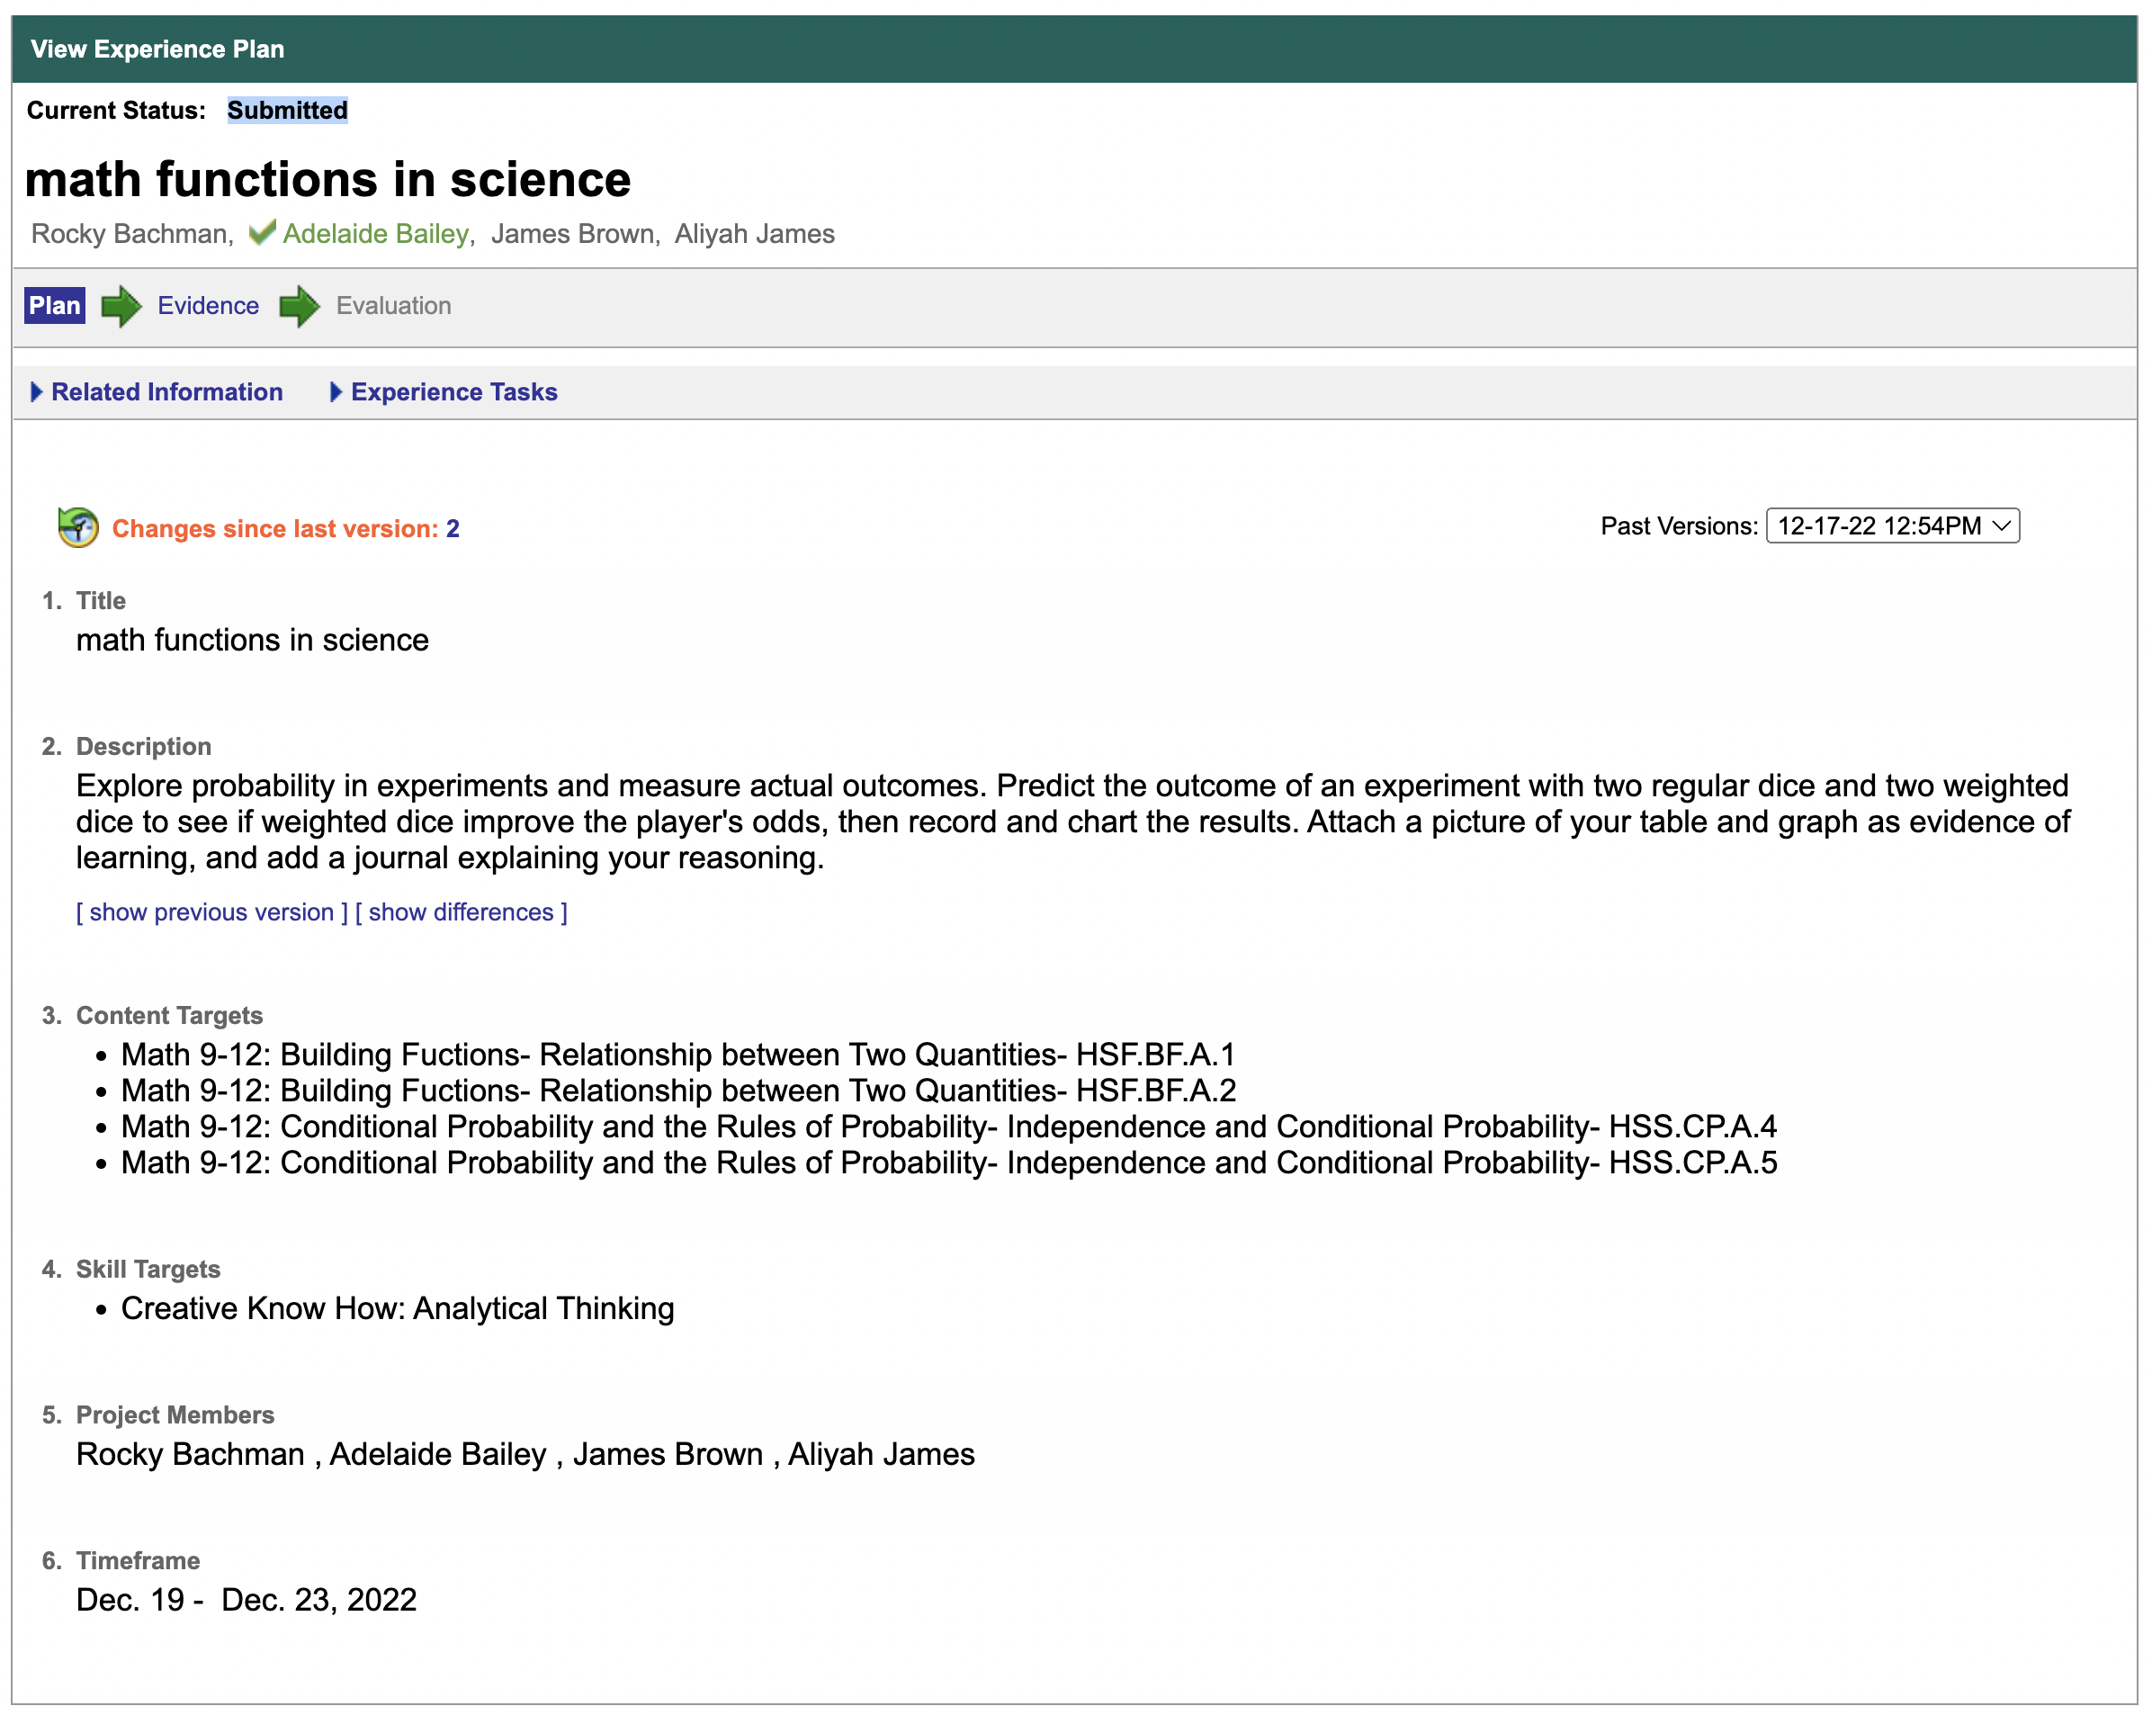Click the Title section label
Viewport: 2152px width, 1715px height.
[101, 601]
